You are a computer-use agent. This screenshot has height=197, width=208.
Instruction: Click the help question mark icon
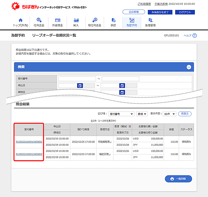194,35
